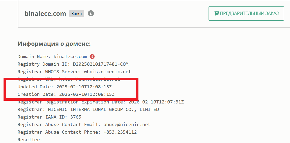Click the Информация о домене heading
Screen dimensions: 290x143
point(54,44)
